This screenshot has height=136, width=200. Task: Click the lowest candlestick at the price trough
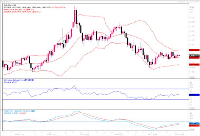coord(151,66)
